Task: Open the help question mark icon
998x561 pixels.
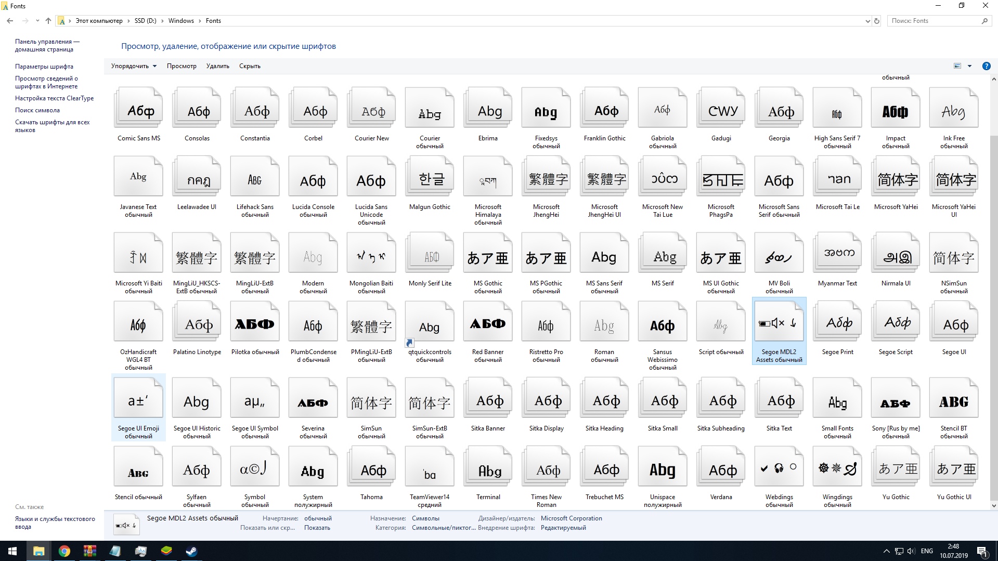Action: [x=986, y=66]
